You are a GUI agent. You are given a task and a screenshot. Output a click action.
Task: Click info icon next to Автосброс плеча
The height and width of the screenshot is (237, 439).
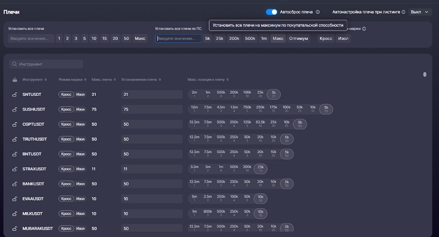tap(317, 12)
